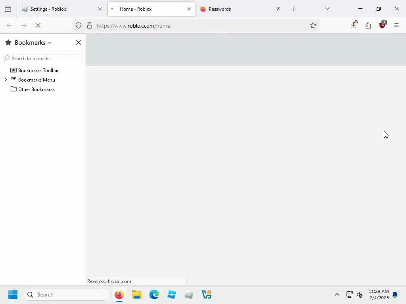Screen dimensions: 406x304
Task: Switch to the Passwords tab
Action: (x=241, y=9)
